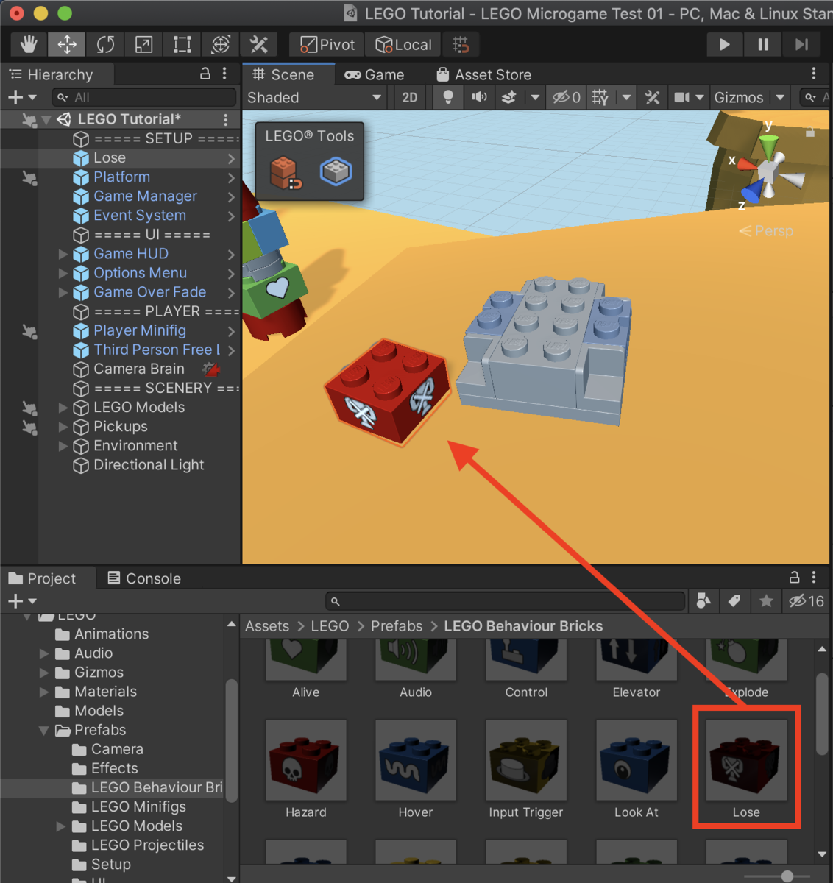Open the scene effects dropdown arrow
Image resolution: width=833 pixels, height=883 pixels.
click(535, 97)
